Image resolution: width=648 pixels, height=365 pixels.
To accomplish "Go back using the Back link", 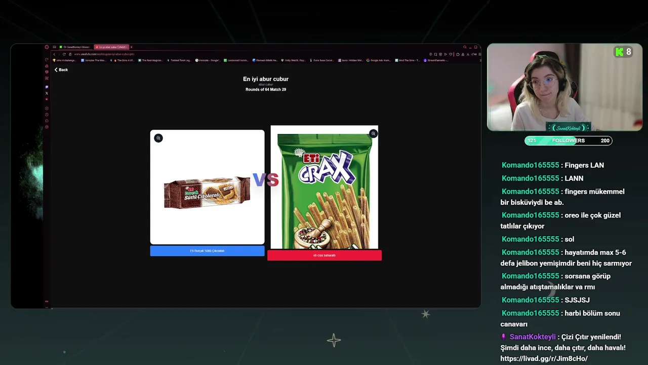I will click(61, 69).
